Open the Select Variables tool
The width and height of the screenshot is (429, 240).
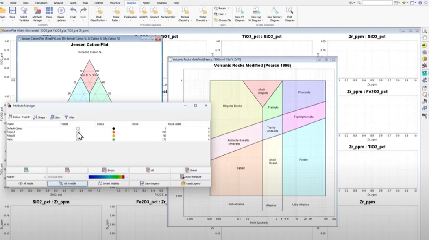[x=24, y=14]
